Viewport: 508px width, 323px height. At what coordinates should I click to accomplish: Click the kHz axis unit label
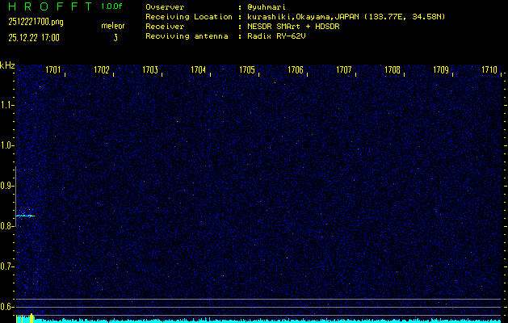(7, 65)
